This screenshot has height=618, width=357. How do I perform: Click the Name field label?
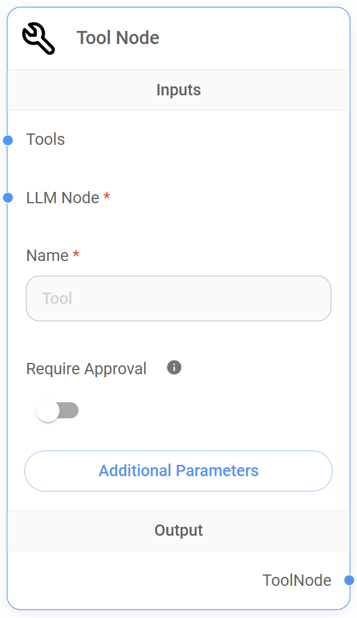[x=47, y=256]
